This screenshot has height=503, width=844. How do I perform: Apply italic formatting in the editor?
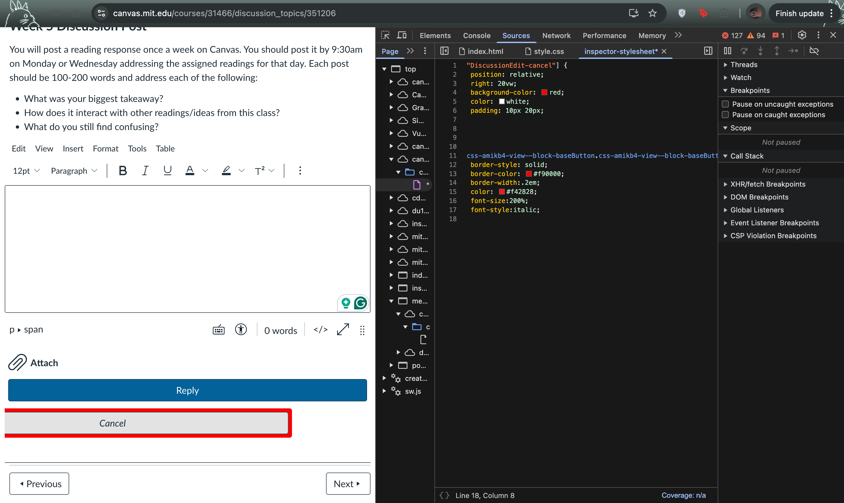pos(145,170)
